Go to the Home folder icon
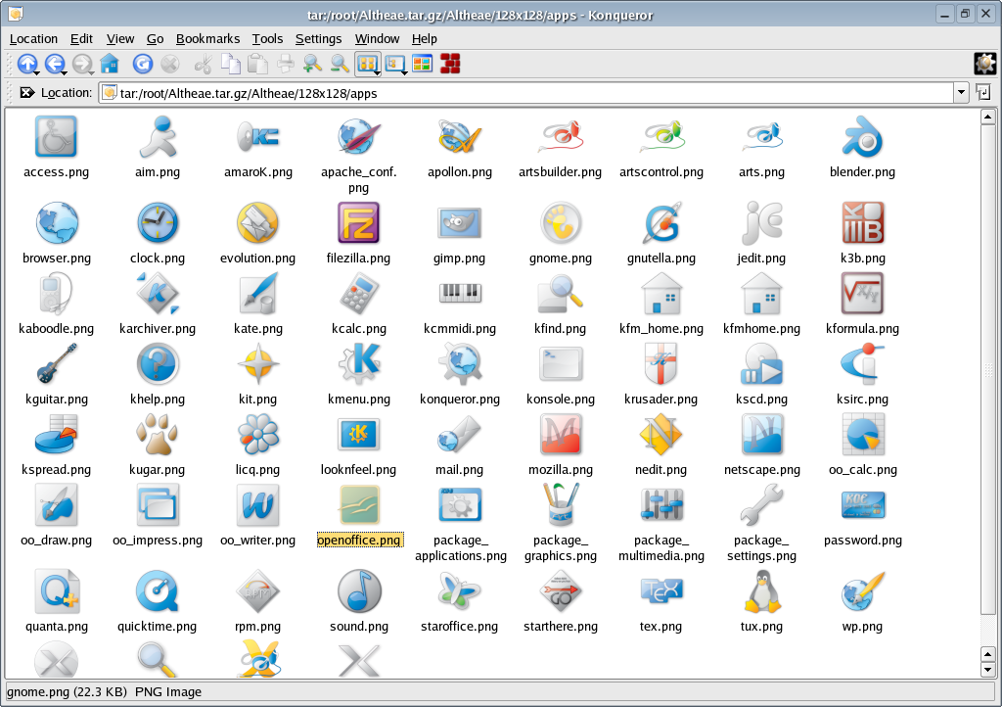This screenshot has width=1002, height=707. 110,64
